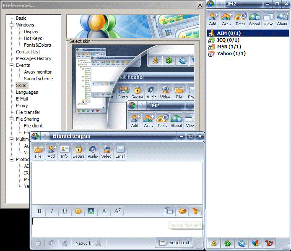
Task: Open Languages preferences item
Action: [27, 92]
